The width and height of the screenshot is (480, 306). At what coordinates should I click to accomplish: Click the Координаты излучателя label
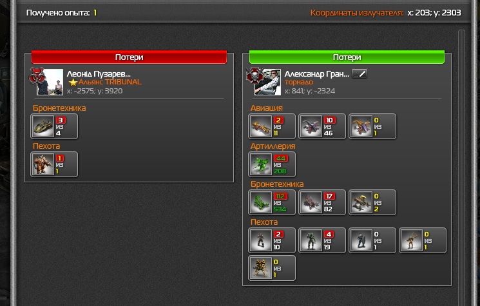(x=357, y=13)
